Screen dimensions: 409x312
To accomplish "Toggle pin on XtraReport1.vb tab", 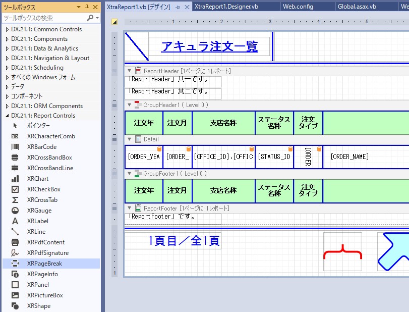I will point(178,7).
